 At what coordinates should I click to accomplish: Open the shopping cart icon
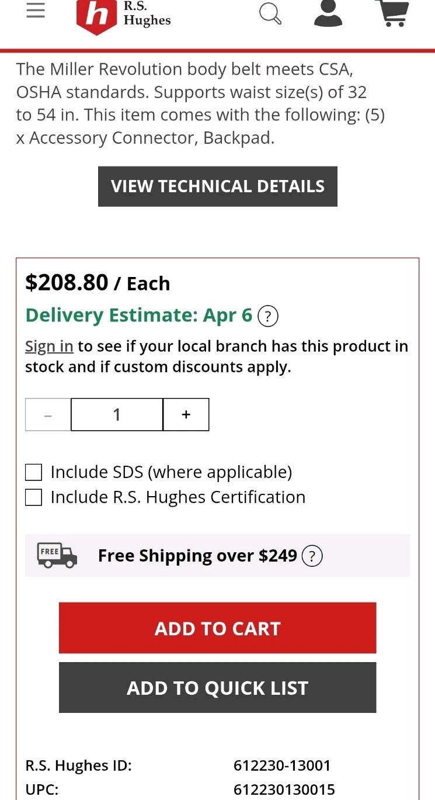tap(393, 13)
